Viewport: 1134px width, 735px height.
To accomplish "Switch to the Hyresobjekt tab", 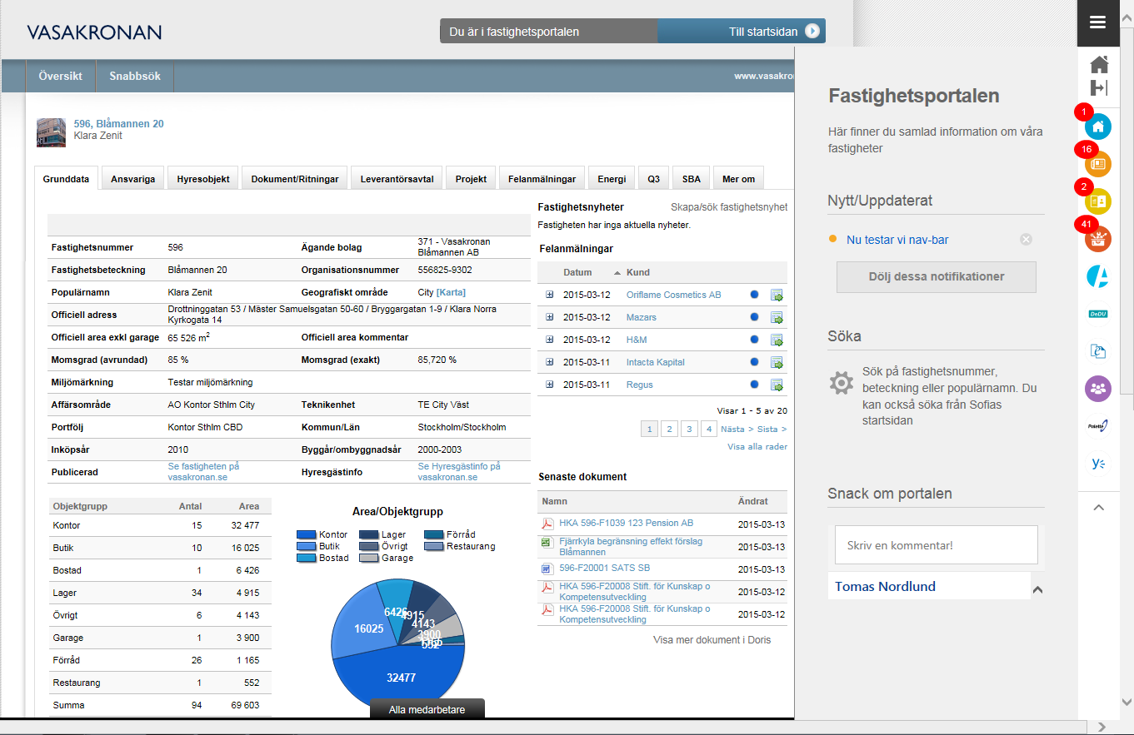I will 203,179.
